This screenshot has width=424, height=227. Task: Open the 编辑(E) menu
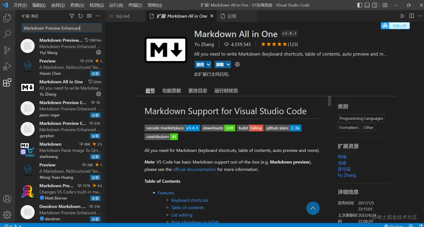point(39,5)
